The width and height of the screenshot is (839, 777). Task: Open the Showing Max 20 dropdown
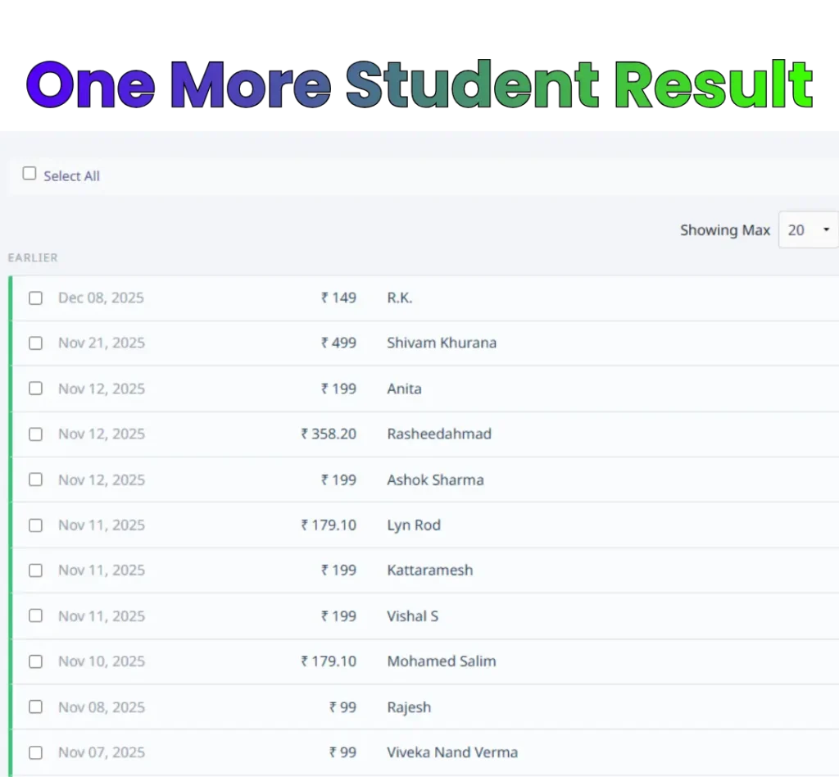tap(808, 229)
